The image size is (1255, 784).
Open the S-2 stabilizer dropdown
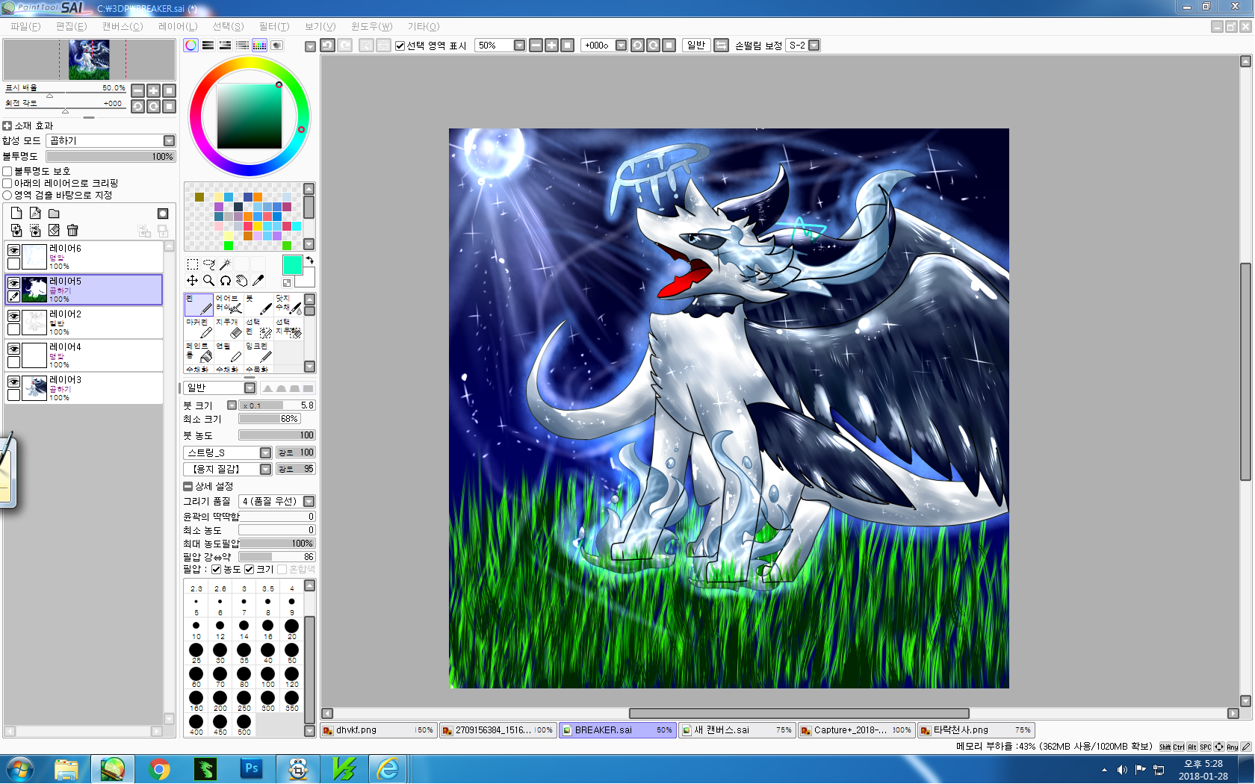click(x=803, y=46)
